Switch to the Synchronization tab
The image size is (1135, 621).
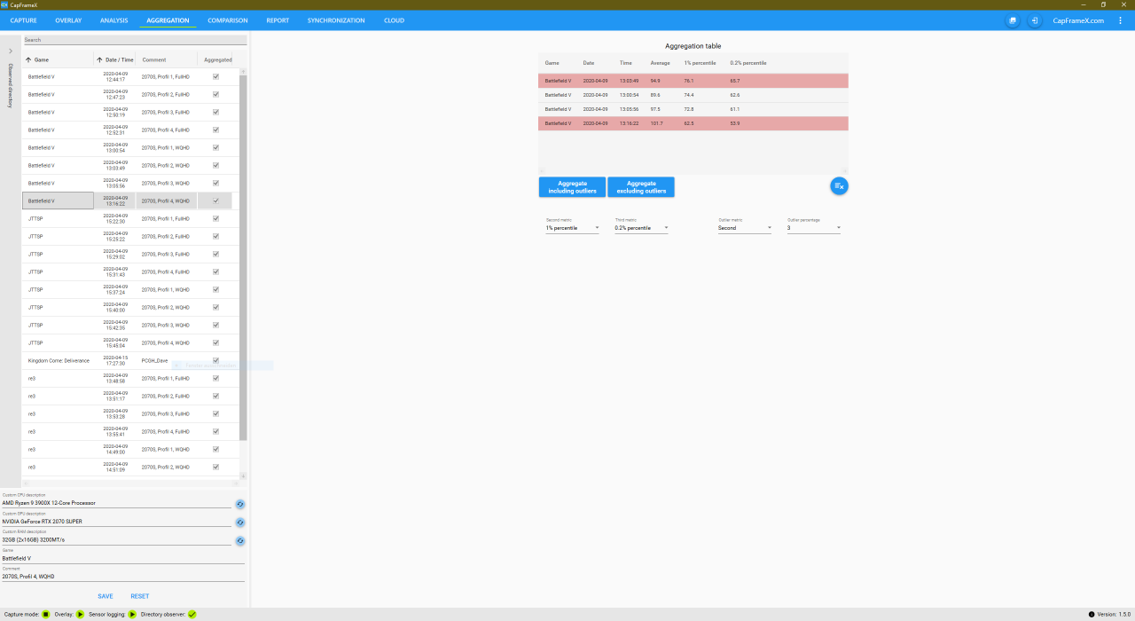click(x=336, y=20)
